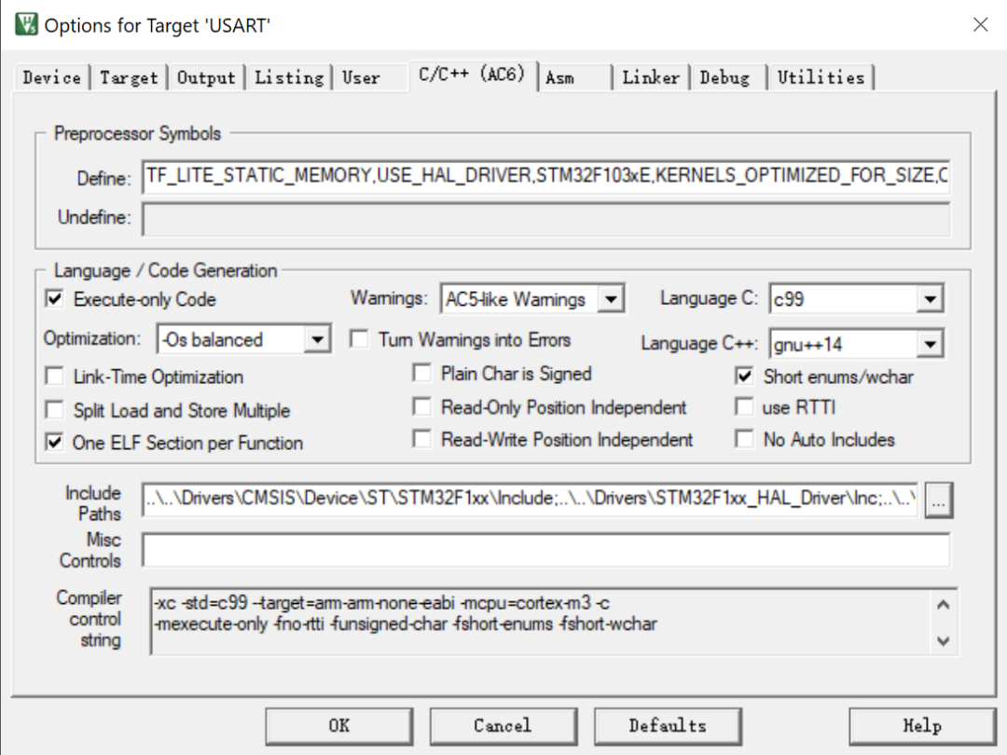Click the Cancel button
This screenshot has height=755, width=1007.
(503, 726)
